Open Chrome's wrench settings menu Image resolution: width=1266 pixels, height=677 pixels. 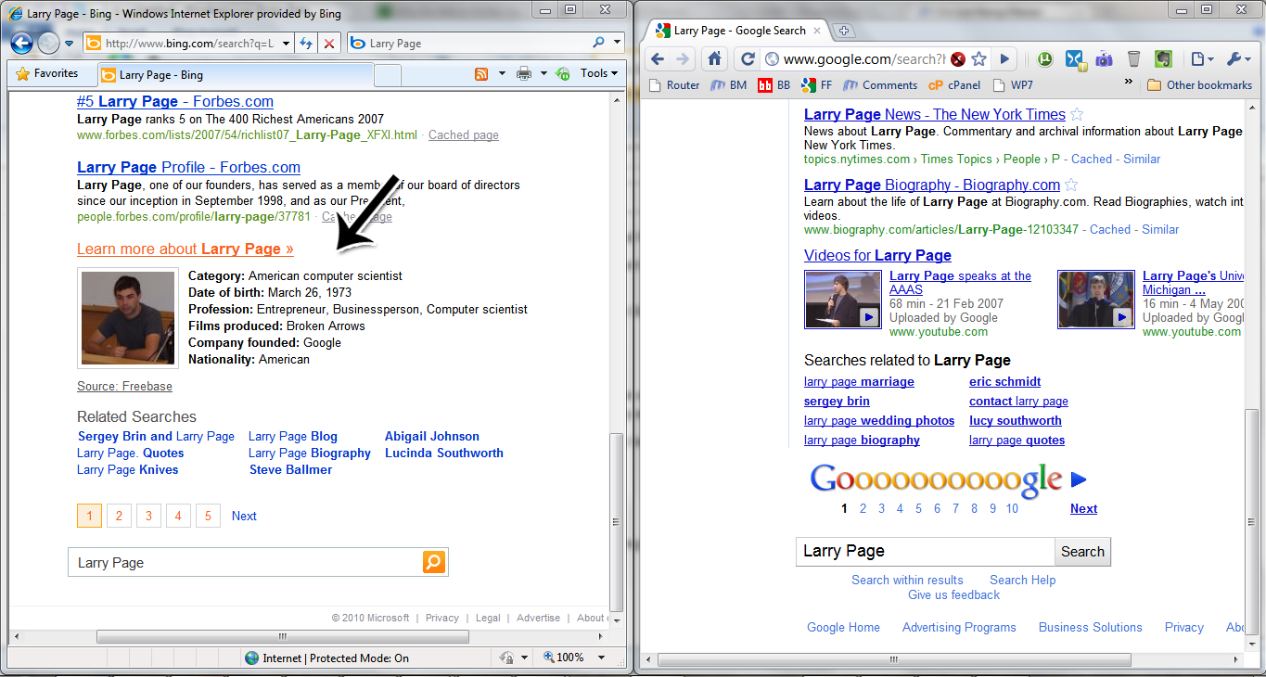tap(1238, 59)
